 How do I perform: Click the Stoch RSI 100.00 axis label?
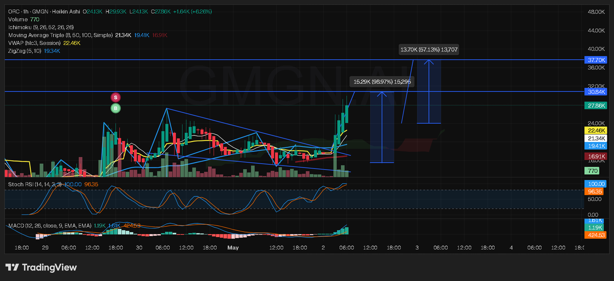[595, 183]
